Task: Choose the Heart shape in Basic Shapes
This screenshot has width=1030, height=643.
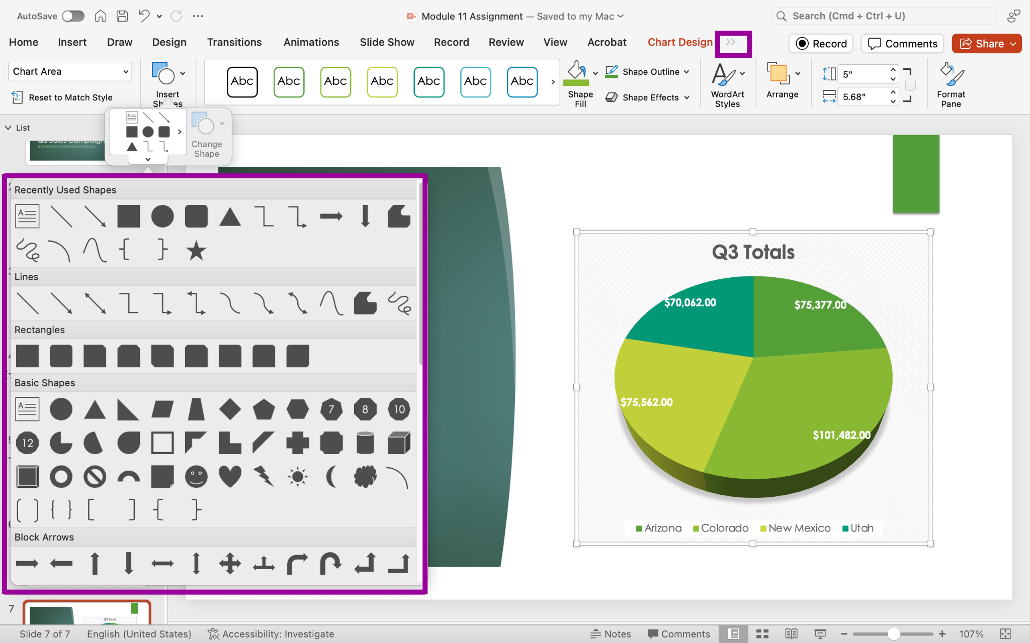Action: point(230,476)
